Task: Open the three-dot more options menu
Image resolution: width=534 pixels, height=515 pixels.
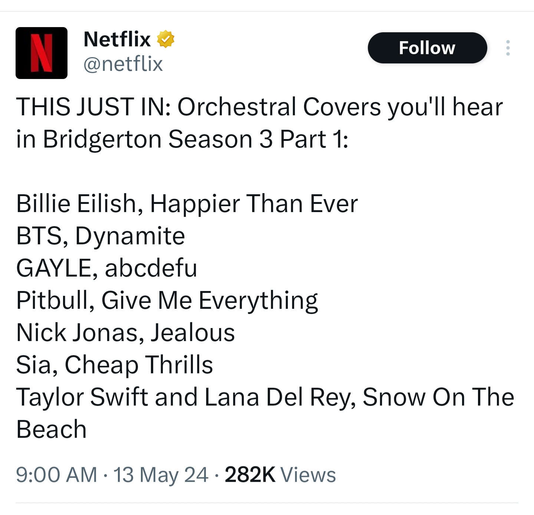Action: (508, 48)
